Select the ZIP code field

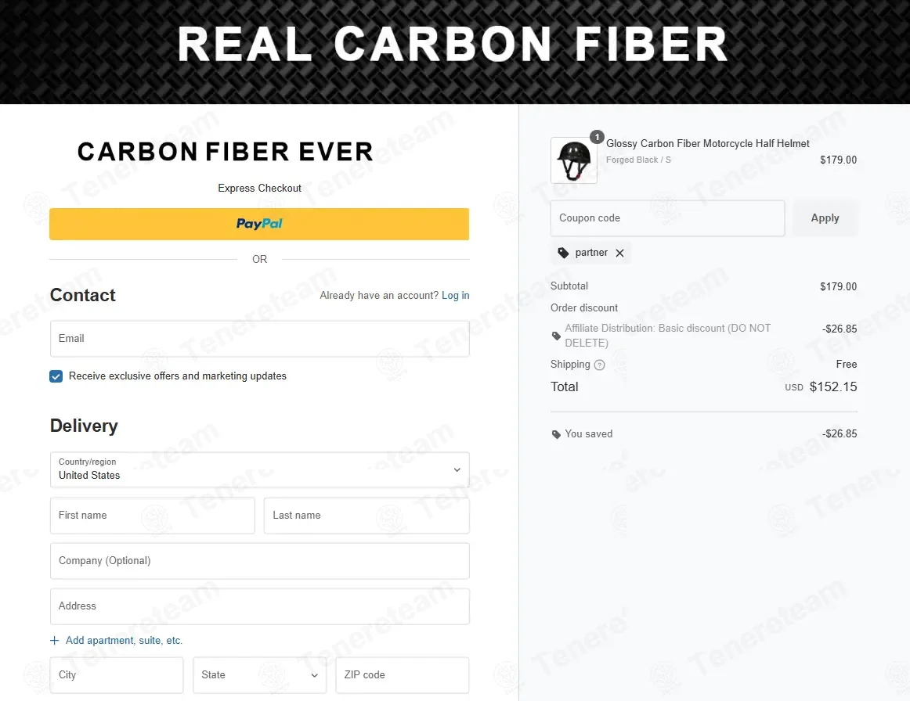click(x=403, y=675)
